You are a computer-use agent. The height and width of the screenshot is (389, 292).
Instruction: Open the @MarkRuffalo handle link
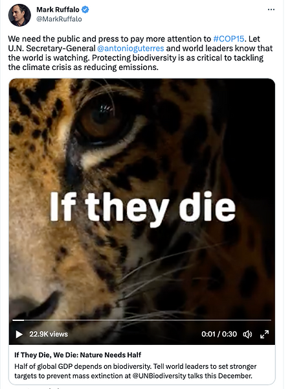(x=59, y=19)
